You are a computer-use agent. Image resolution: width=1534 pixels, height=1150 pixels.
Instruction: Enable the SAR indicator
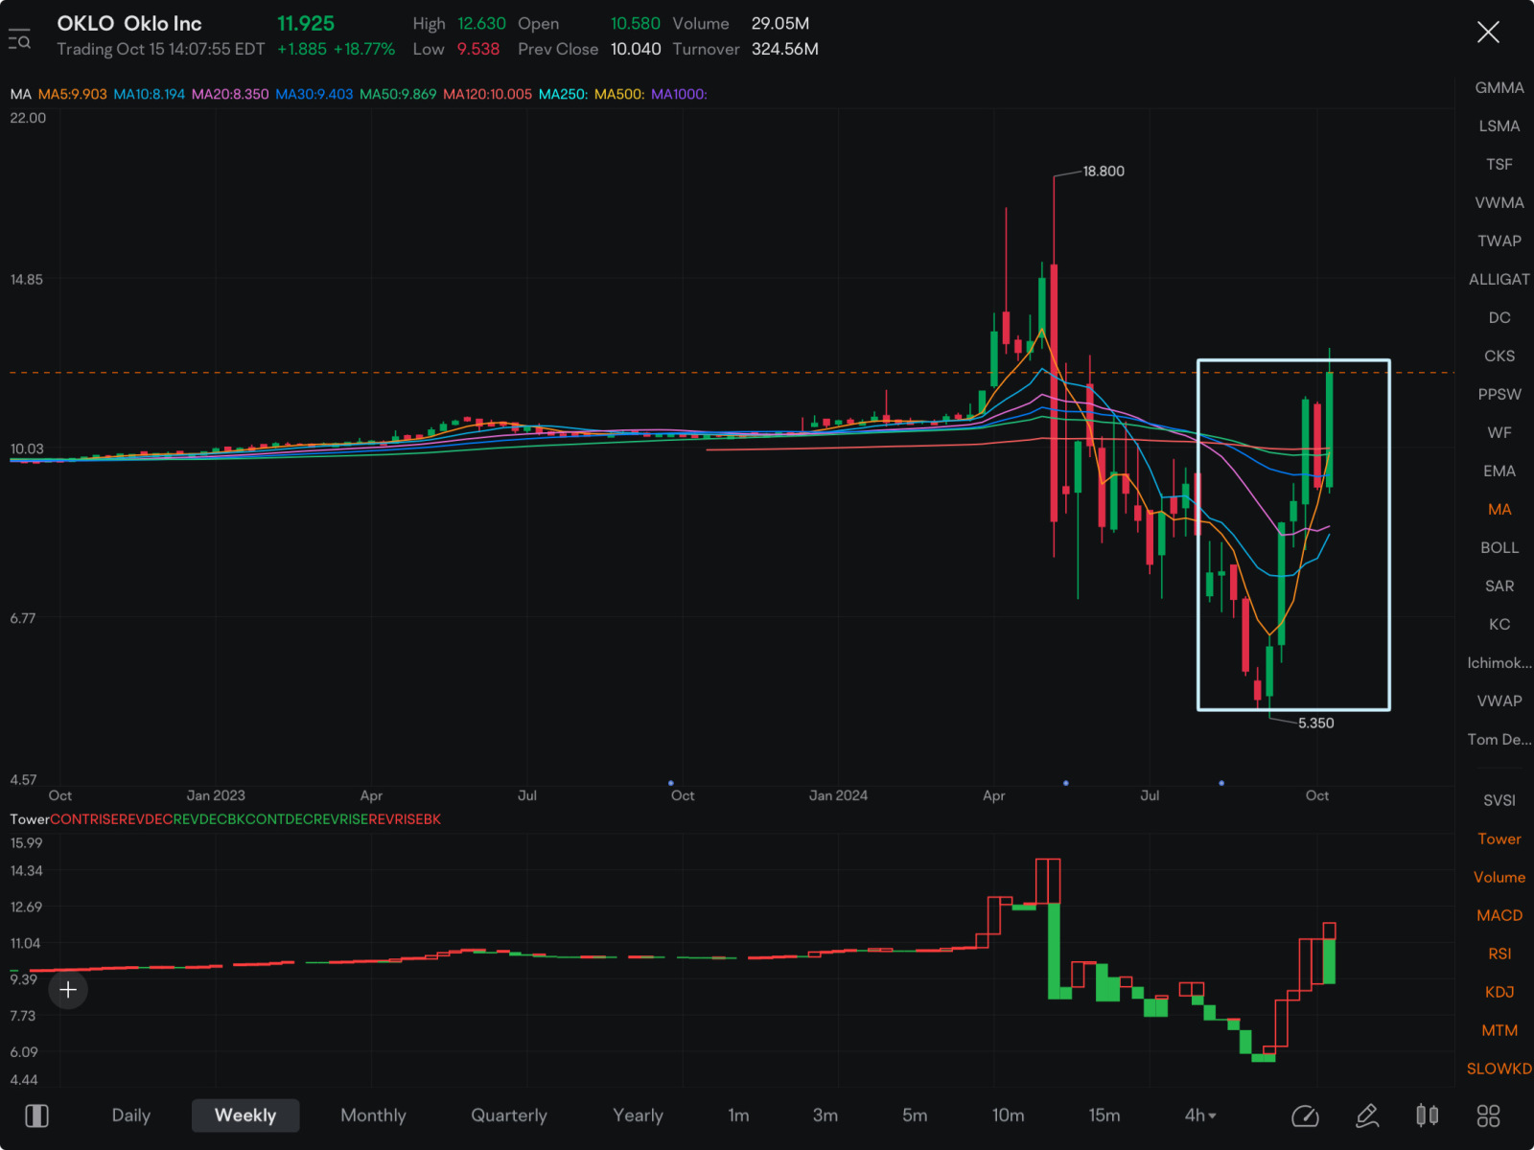pos(1499,586)
